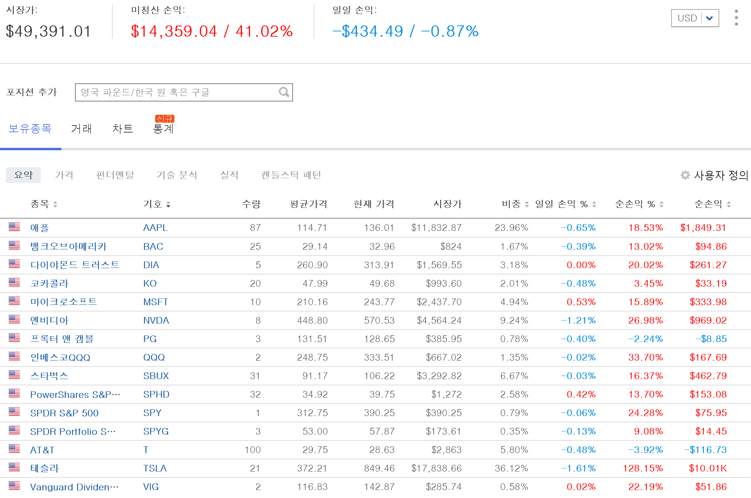751x498 pixels.
Task: Open the PowerShares S&P fund link
Action: tap(75, 394)
